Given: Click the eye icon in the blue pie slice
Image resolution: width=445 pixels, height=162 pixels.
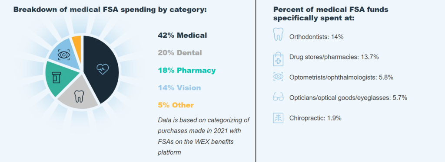Looking at the screenshot, I should (x=63, y=55).
